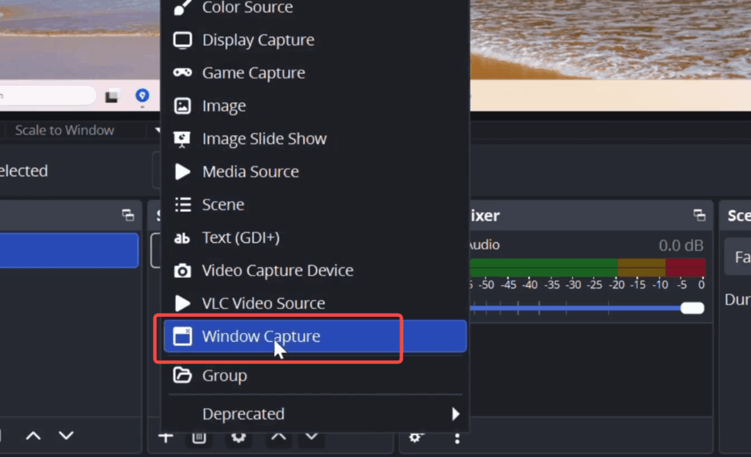751x457 pixels.
Task: Choose the Image Slide Show icon
Action: pos(182,139)
